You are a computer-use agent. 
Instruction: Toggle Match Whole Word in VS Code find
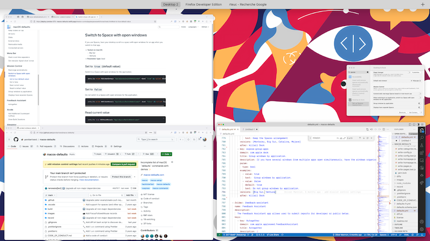point(341,138)
